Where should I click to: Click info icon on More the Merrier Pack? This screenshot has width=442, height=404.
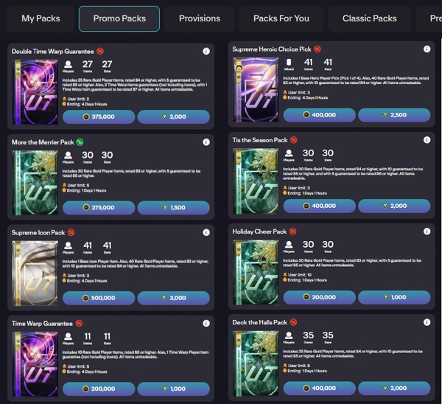[x=206, y=141]
